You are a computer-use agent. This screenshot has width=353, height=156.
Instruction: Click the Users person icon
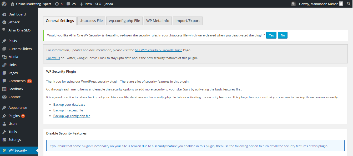pyautogui.click(x=4, y=124)
